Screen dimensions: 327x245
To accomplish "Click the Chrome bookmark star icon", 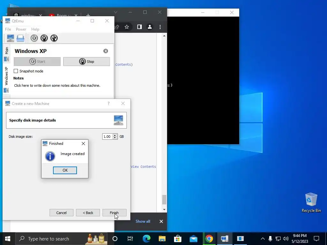I will [x=127, y=27].
